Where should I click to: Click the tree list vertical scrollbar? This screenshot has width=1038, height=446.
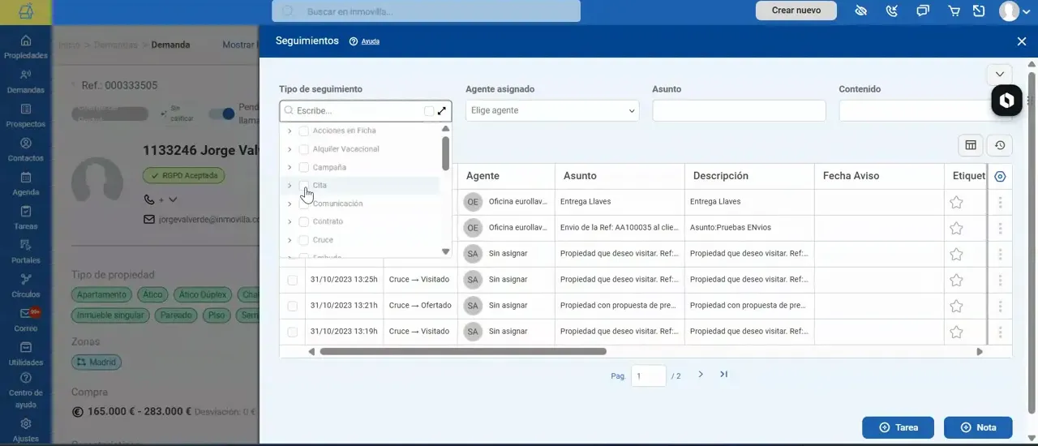coord(445,153)
